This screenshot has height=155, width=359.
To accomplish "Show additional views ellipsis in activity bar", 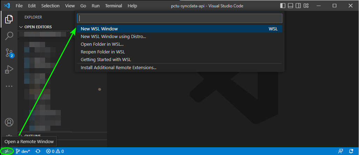I will coord(9,87).
